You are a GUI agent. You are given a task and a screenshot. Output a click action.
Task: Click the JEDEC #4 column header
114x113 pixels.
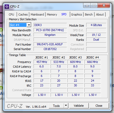pos(93,57)
